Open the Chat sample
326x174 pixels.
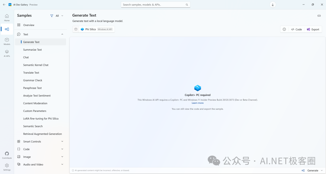pos(40,57)
